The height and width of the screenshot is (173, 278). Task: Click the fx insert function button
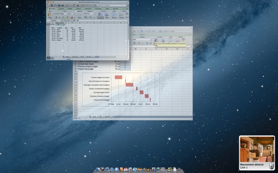click(74, 20)
